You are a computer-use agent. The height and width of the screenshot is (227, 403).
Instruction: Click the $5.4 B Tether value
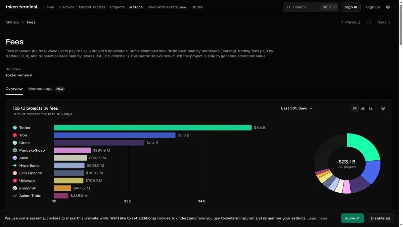[x=260, y=128]
